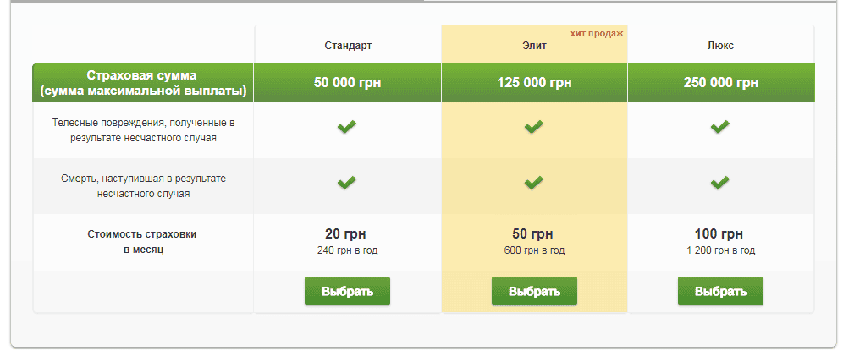This screenshot has width=843, height=357.
Task: Click Элит checkmark in Смерть row
Action: click(533, 182)
